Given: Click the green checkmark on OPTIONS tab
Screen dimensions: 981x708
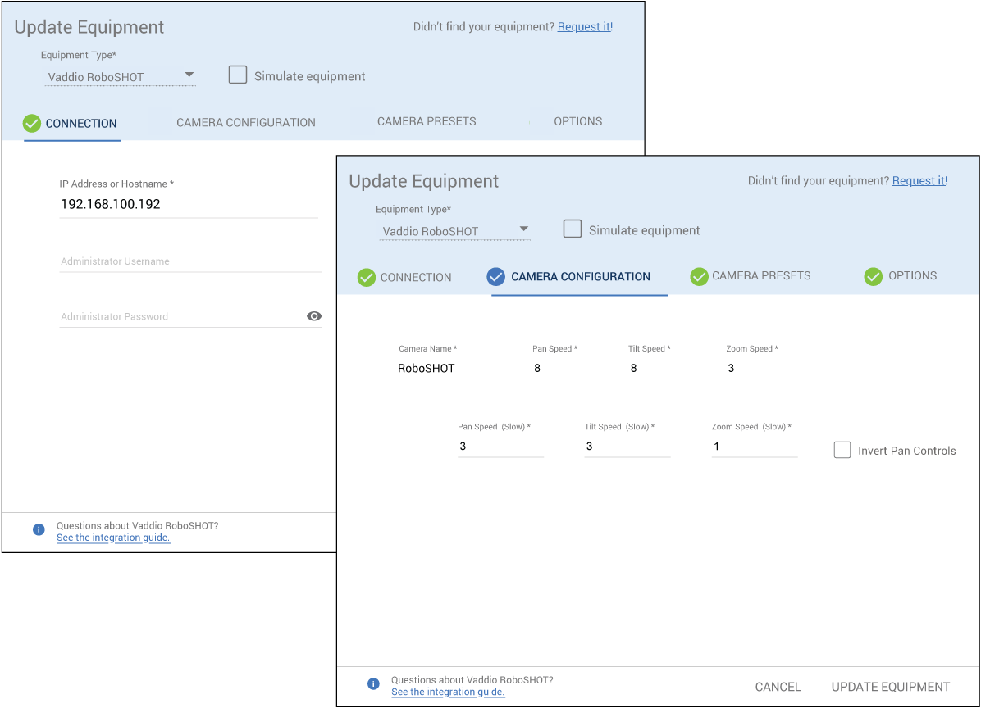Looking at the screenshot, I should pos(874,276).
